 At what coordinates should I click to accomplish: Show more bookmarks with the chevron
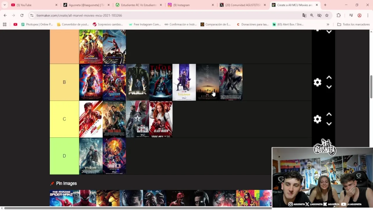pyautogui.click(x=328, y=24)
